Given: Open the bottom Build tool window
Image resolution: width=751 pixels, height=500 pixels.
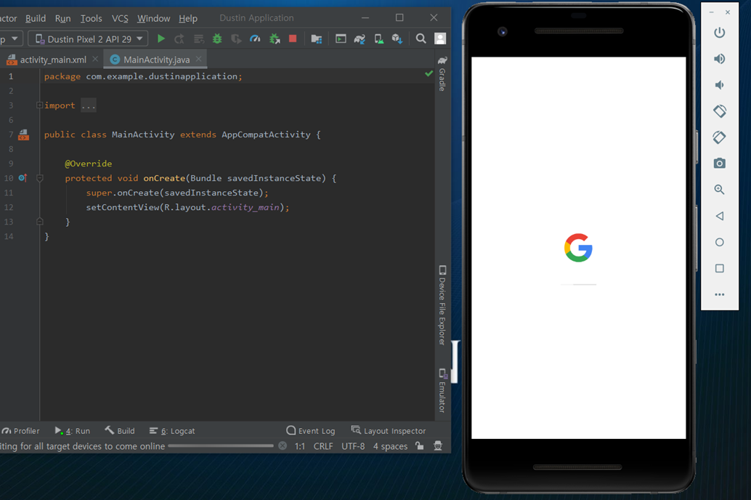Looking at the screenshot, I should click(120, 430).
